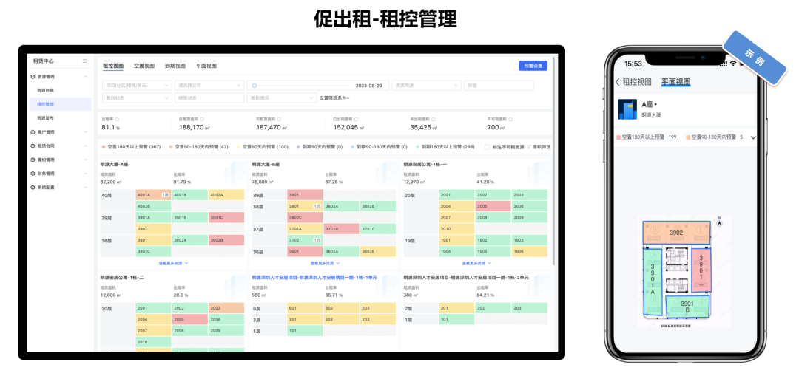Tap the A座 building thumbnail icon on the phone
This screenshot has height=376, width=799.
pyautogui.click(x=627, y=109)
